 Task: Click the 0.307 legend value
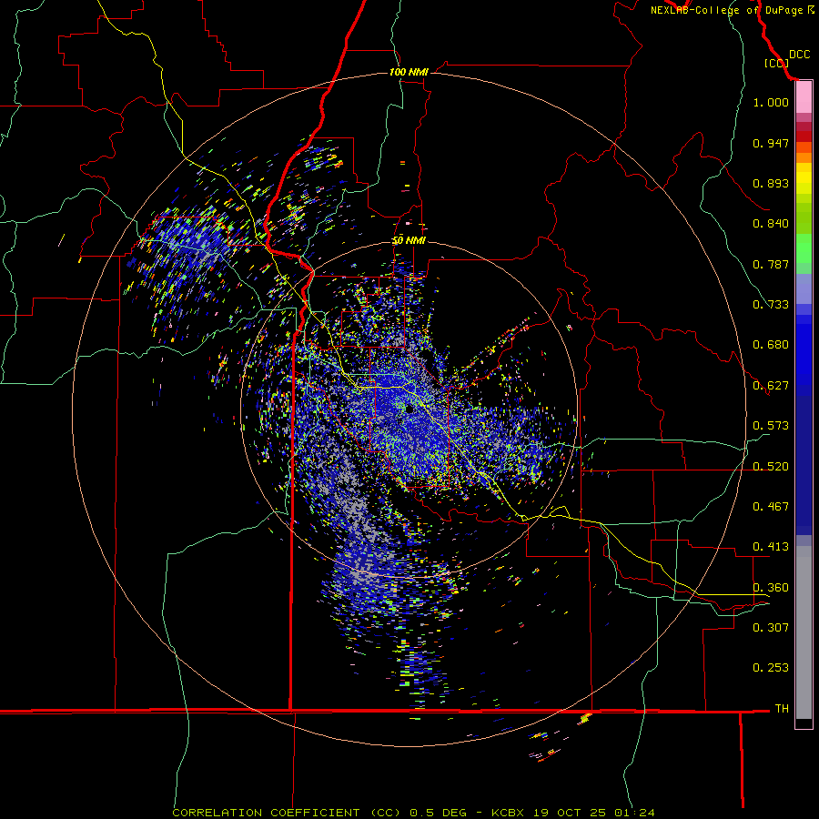771,628
